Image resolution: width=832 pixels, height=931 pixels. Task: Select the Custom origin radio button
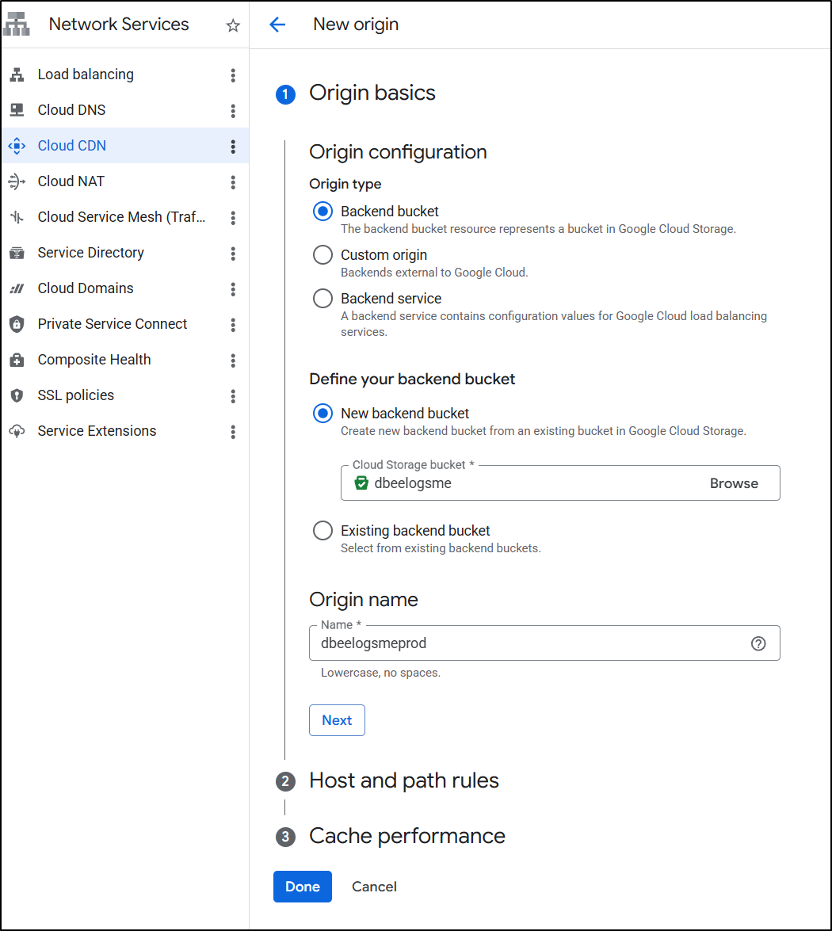click(x=322, y=255)
